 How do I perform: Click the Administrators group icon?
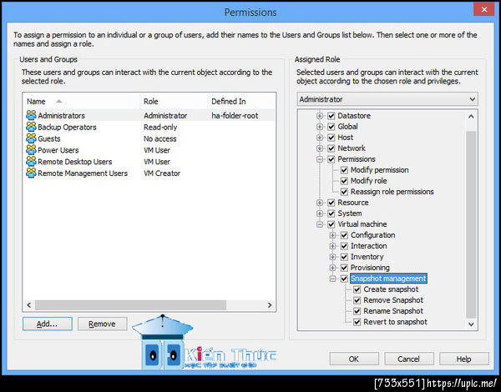31,115
